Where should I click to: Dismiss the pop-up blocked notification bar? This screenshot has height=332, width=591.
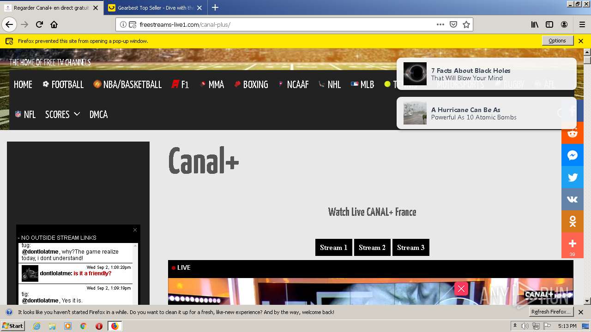581,41
